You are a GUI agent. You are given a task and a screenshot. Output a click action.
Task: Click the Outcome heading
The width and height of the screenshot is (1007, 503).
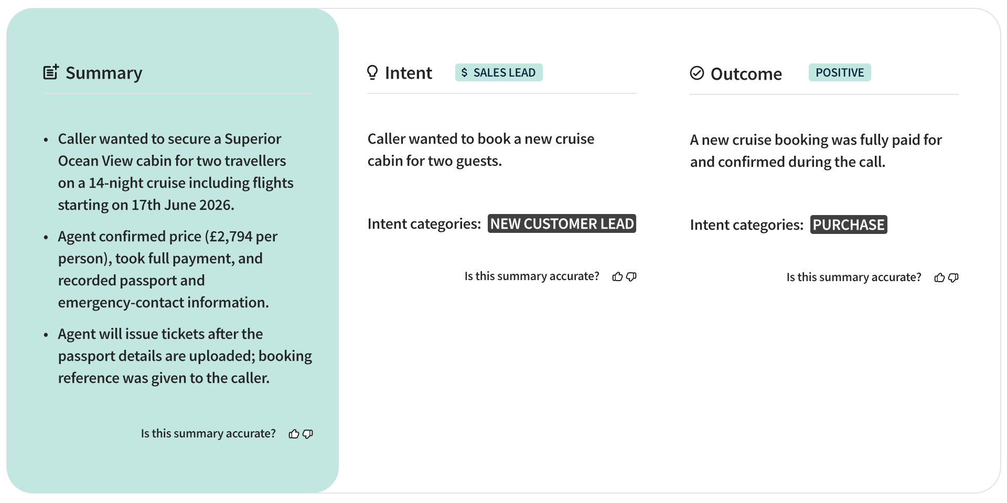pyautogui.click(x=746, y=74)
